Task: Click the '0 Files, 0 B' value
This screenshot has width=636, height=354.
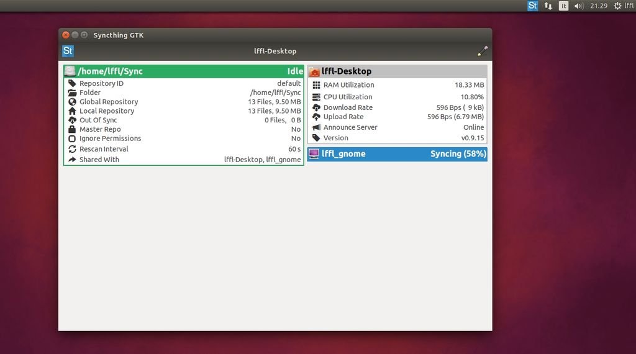Action: point(283,120)
